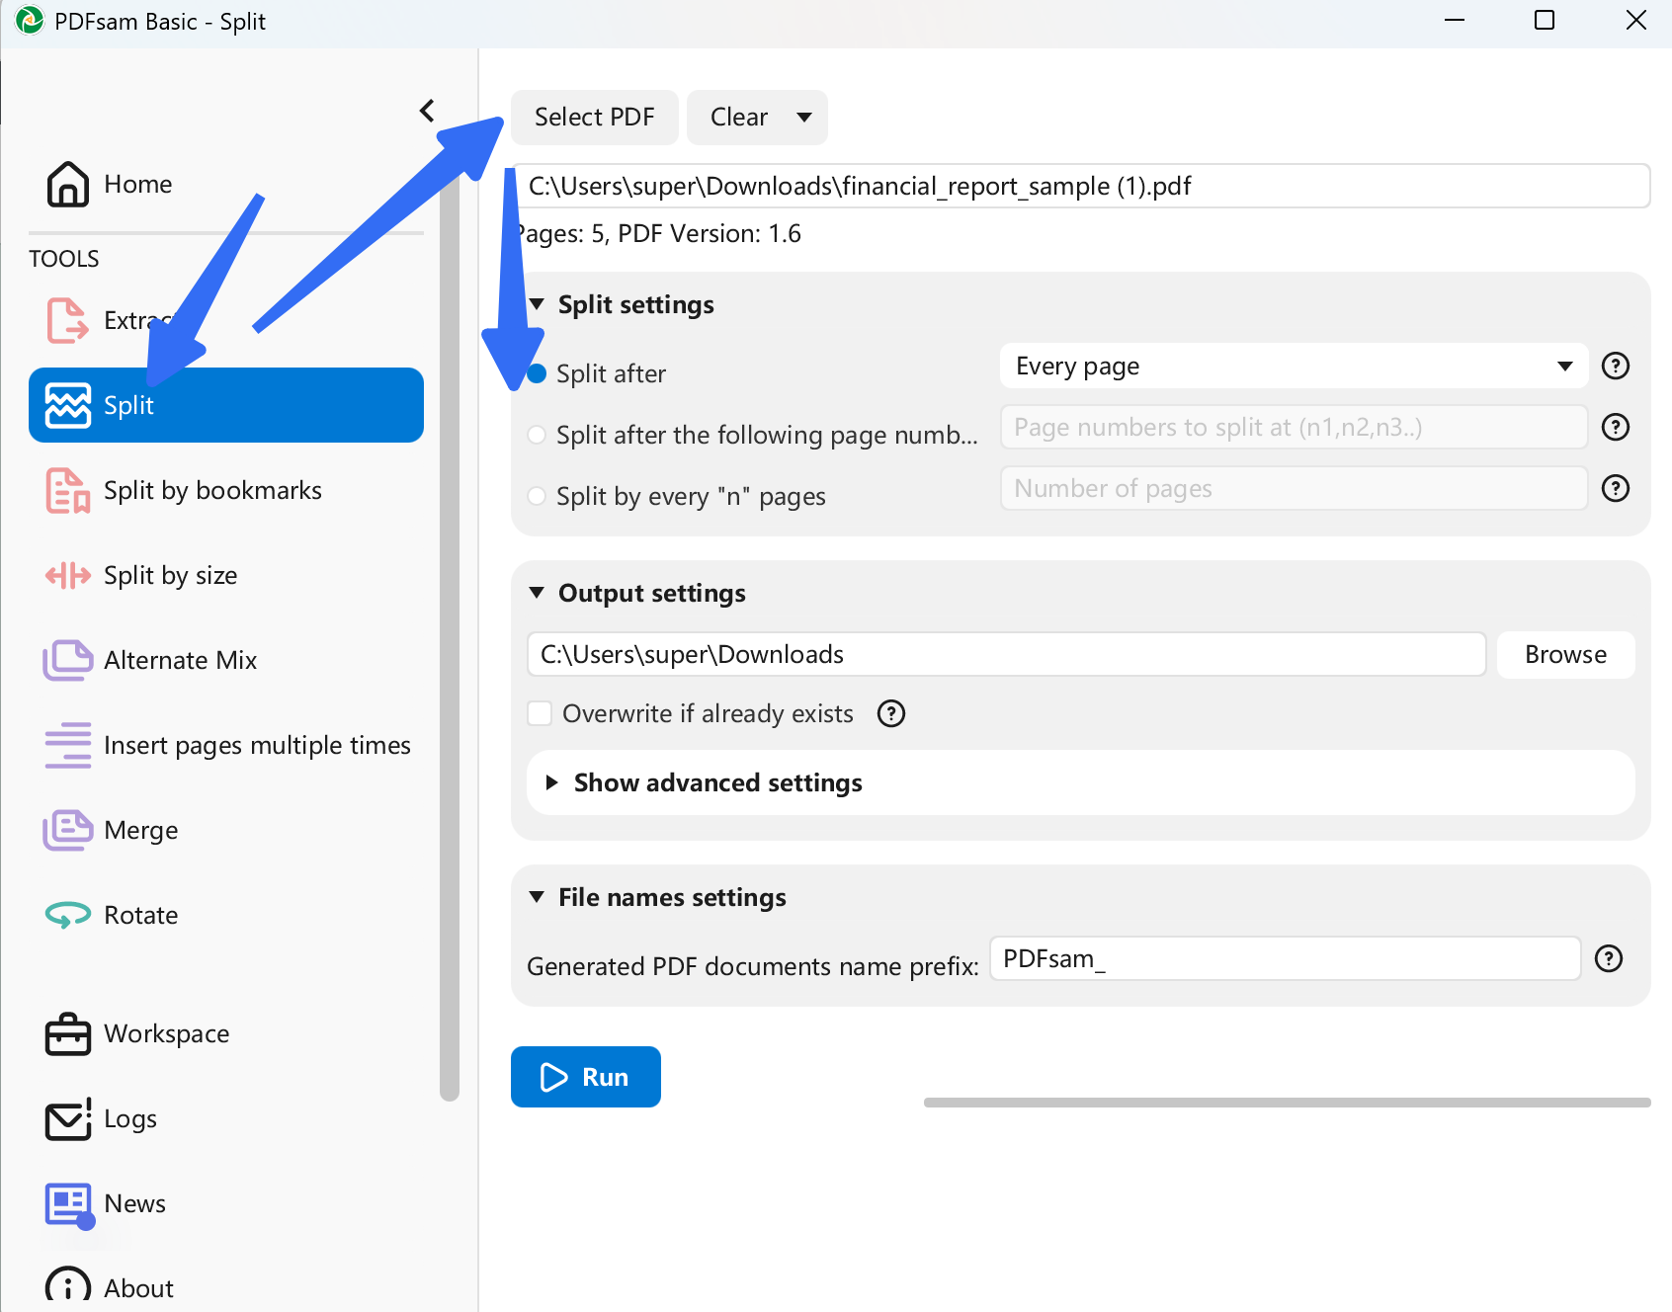1672x1312 pixels.
Task: Open help for Split after option
Action: coord(1615,366)
